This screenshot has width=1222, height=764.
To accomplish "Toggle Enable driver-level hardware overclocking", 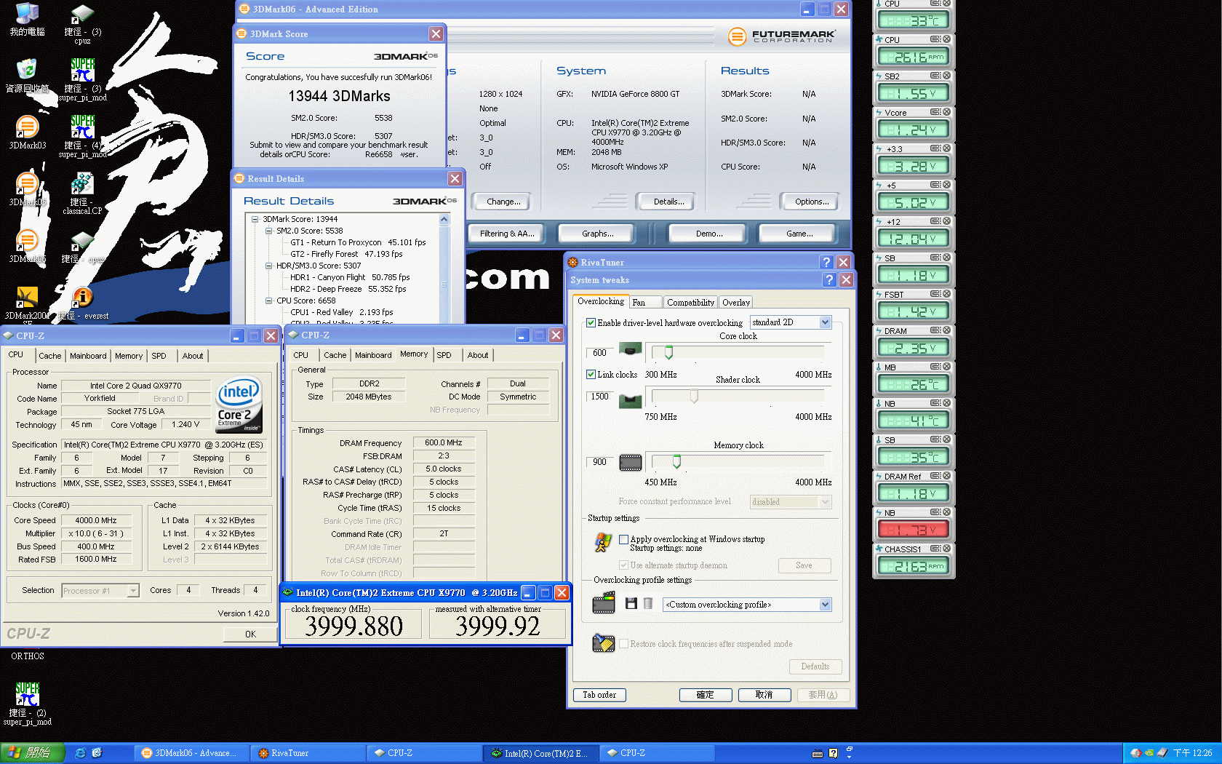I will click(x=591, y=322).
